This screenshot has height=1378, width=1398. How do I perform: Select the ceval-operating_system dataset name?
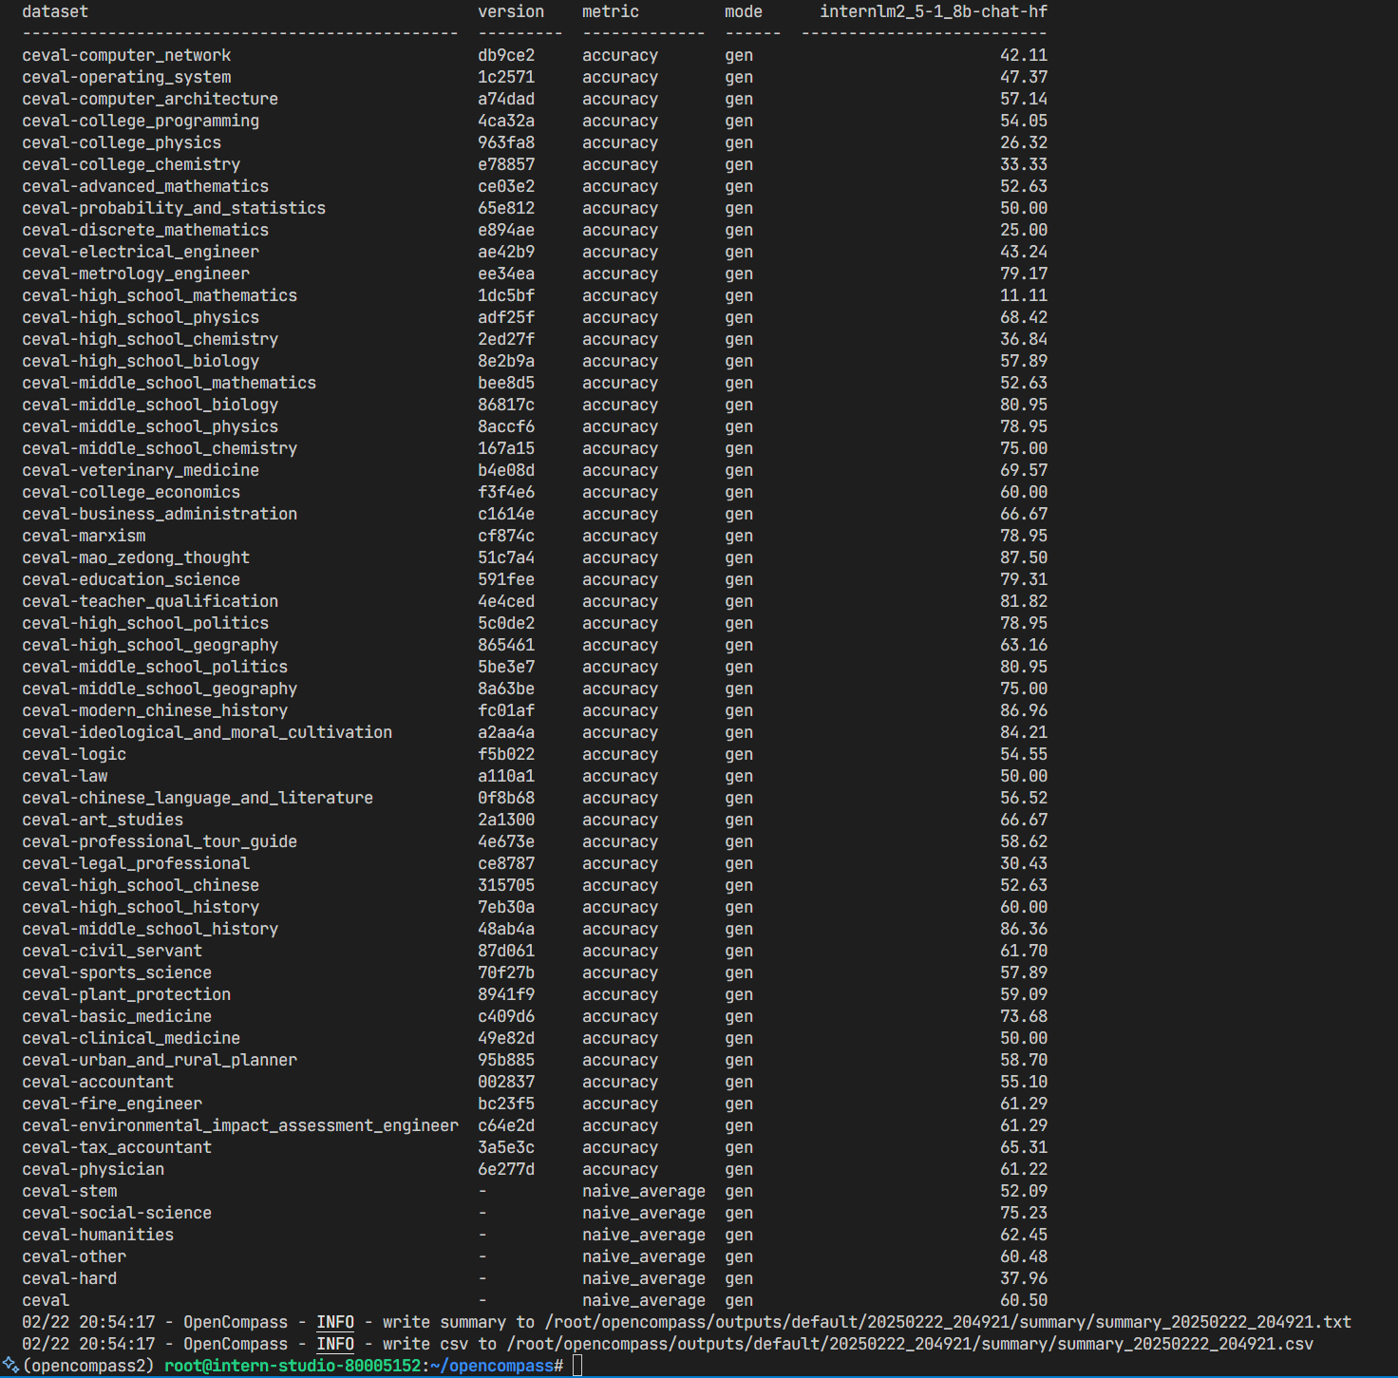coord(126,77)
